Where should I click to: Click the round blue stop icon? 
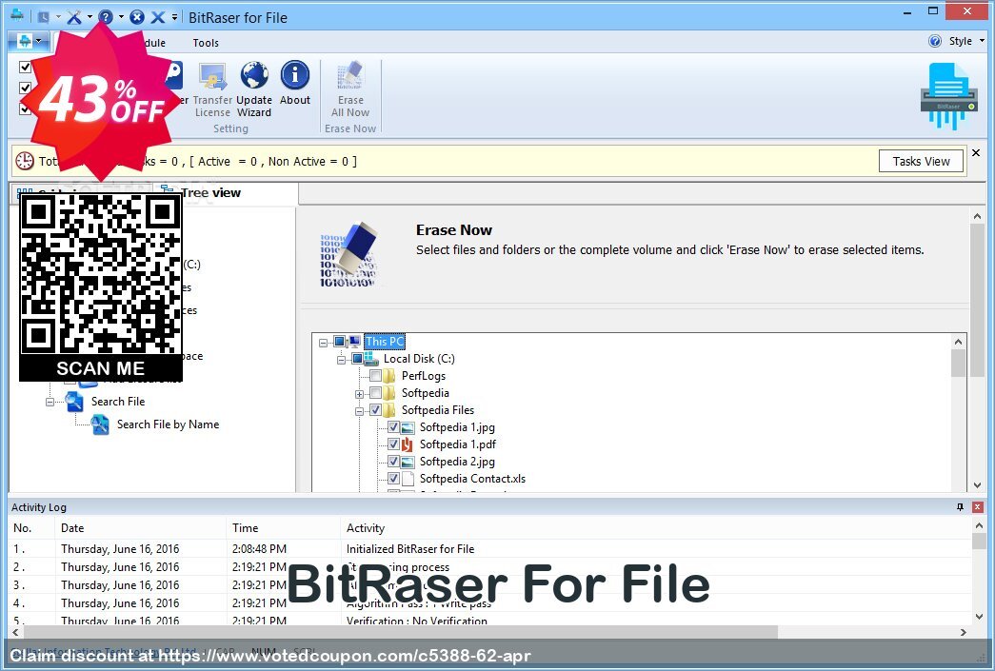pos(137,17)
